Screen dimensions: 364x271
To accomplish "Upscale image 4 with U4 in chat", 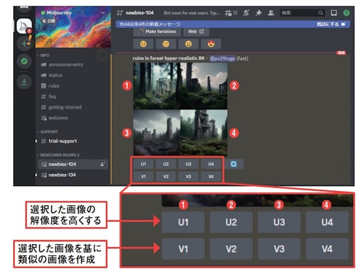I will 211,164.
